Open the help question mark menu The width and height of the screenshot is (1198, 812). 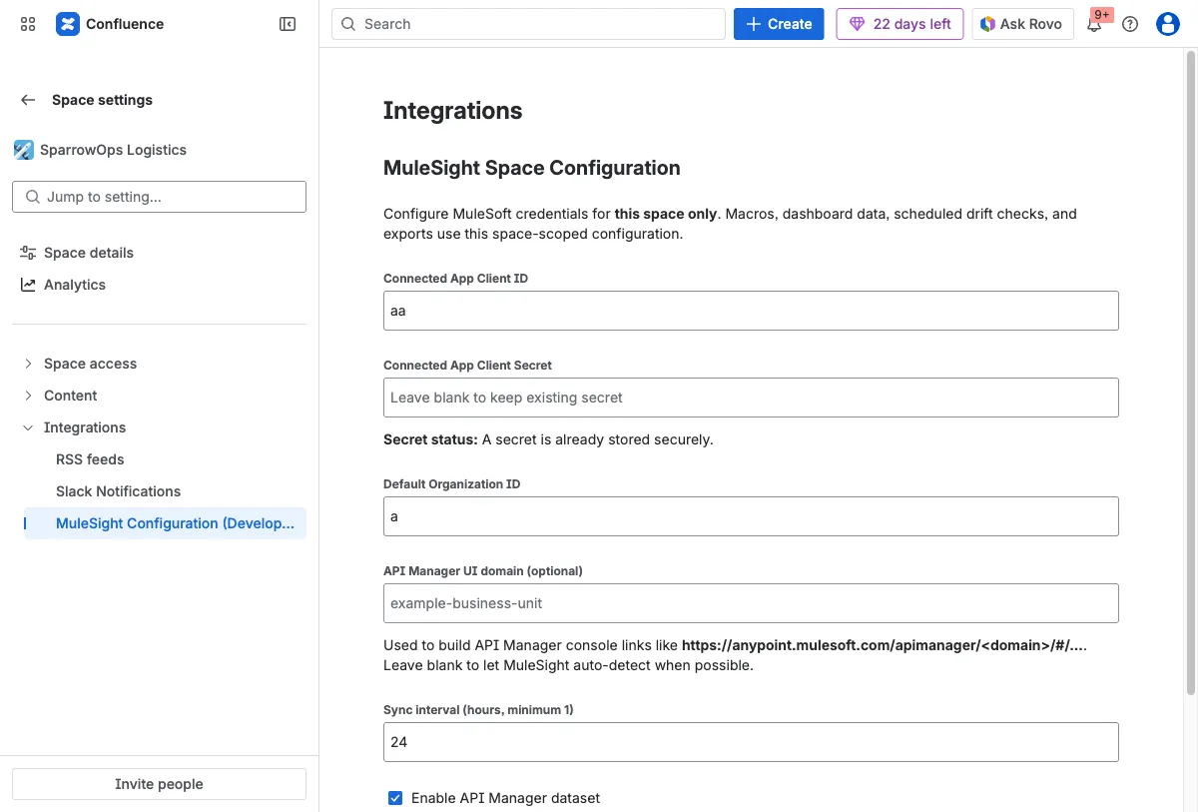[1130, 23]
